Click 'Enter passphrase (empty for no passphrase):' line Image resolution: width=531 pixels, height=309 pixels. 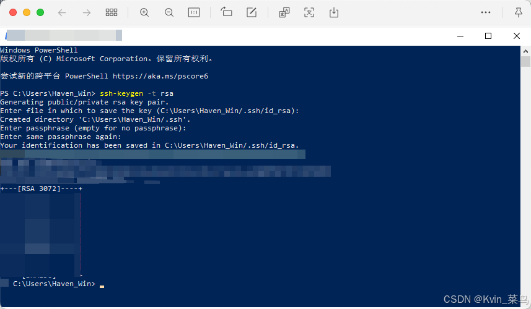tap(93, 128)
